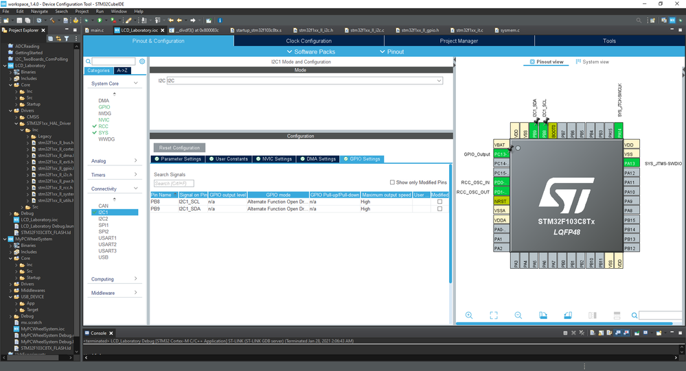
Task: Click the Collapse All icon in Project Explorer
Action: pos(50,38)
